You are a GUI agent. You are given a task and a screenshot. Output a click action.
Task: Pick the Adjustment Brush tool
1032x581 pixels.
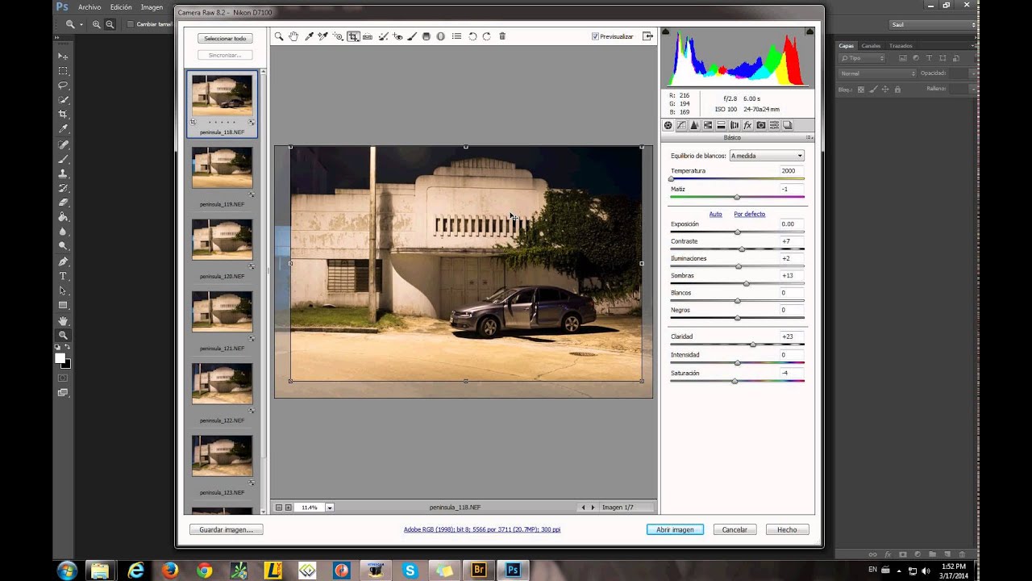(412, 36)
